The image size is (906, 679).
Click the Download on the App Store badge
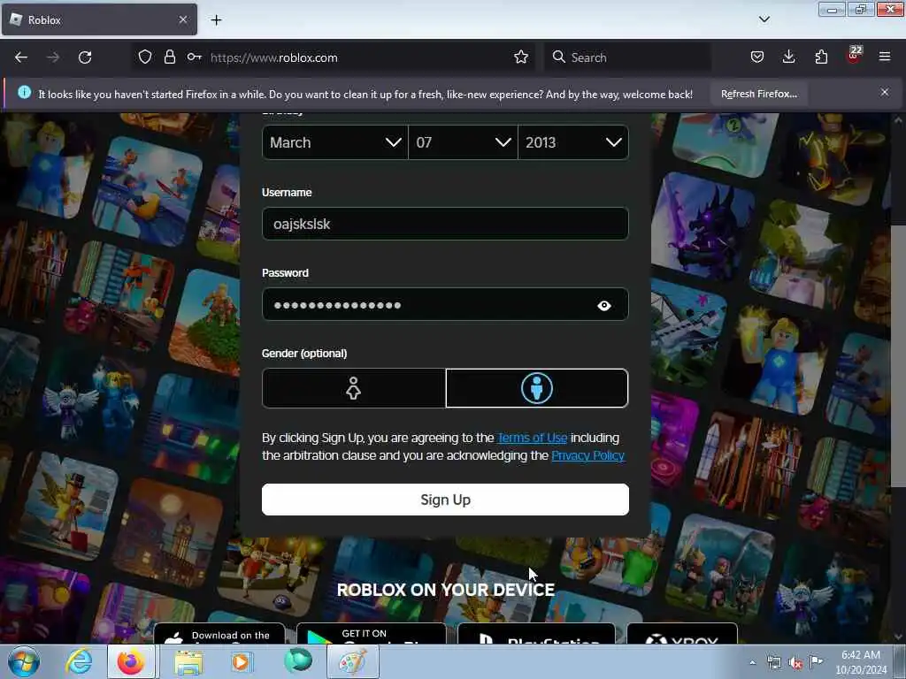pos(219,633)
